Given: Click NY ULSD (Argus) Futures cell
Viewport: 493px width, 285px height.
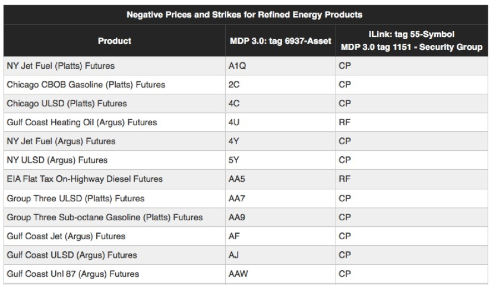Looking at the screenshot, I should pos(57,160).
